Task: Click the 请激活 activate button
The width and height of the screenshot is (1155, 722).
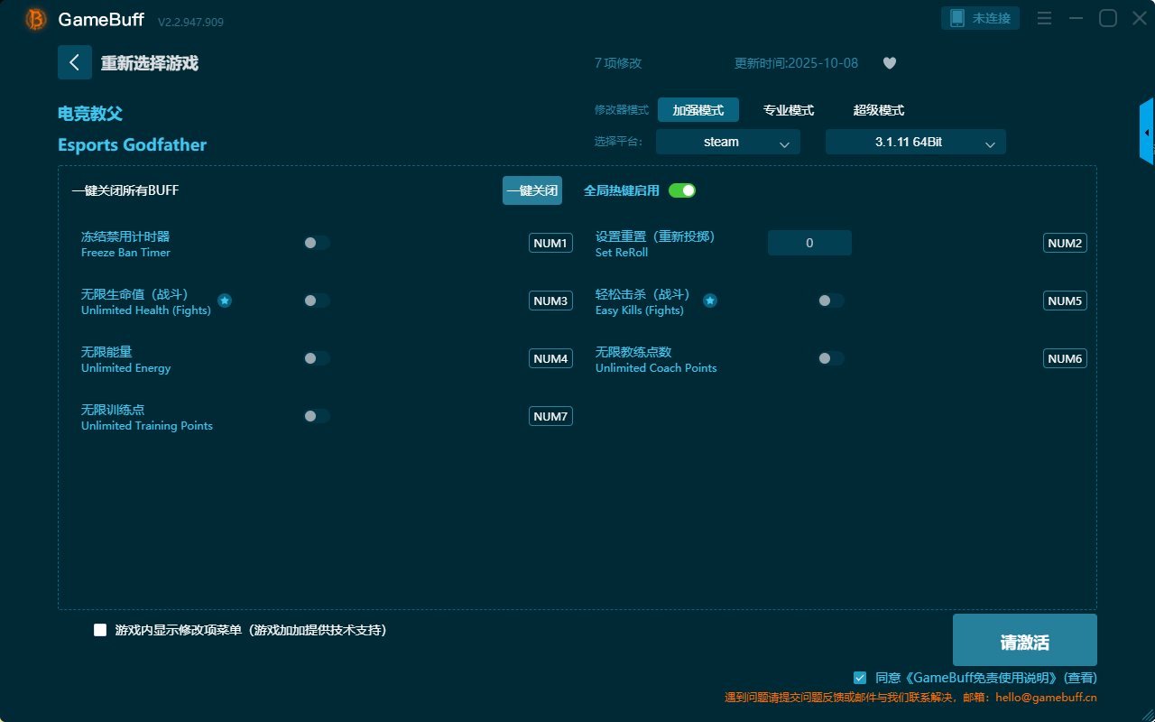Action: click(x=1024, y=641)
